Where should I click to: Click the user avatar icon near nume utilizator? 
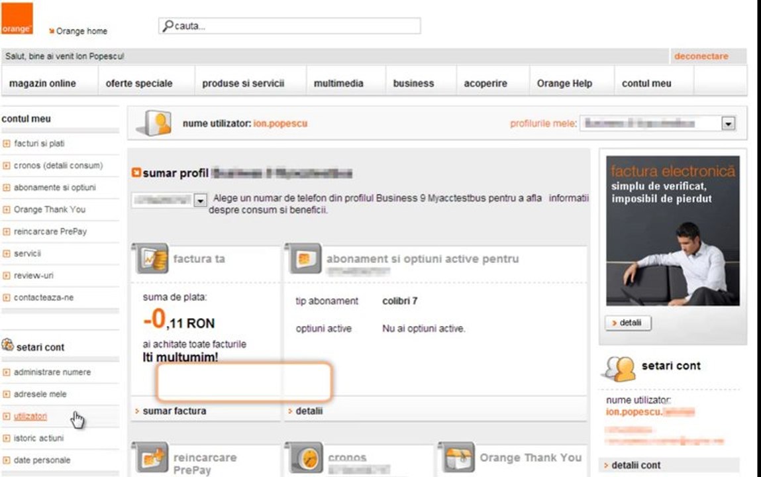click(155, 123)
